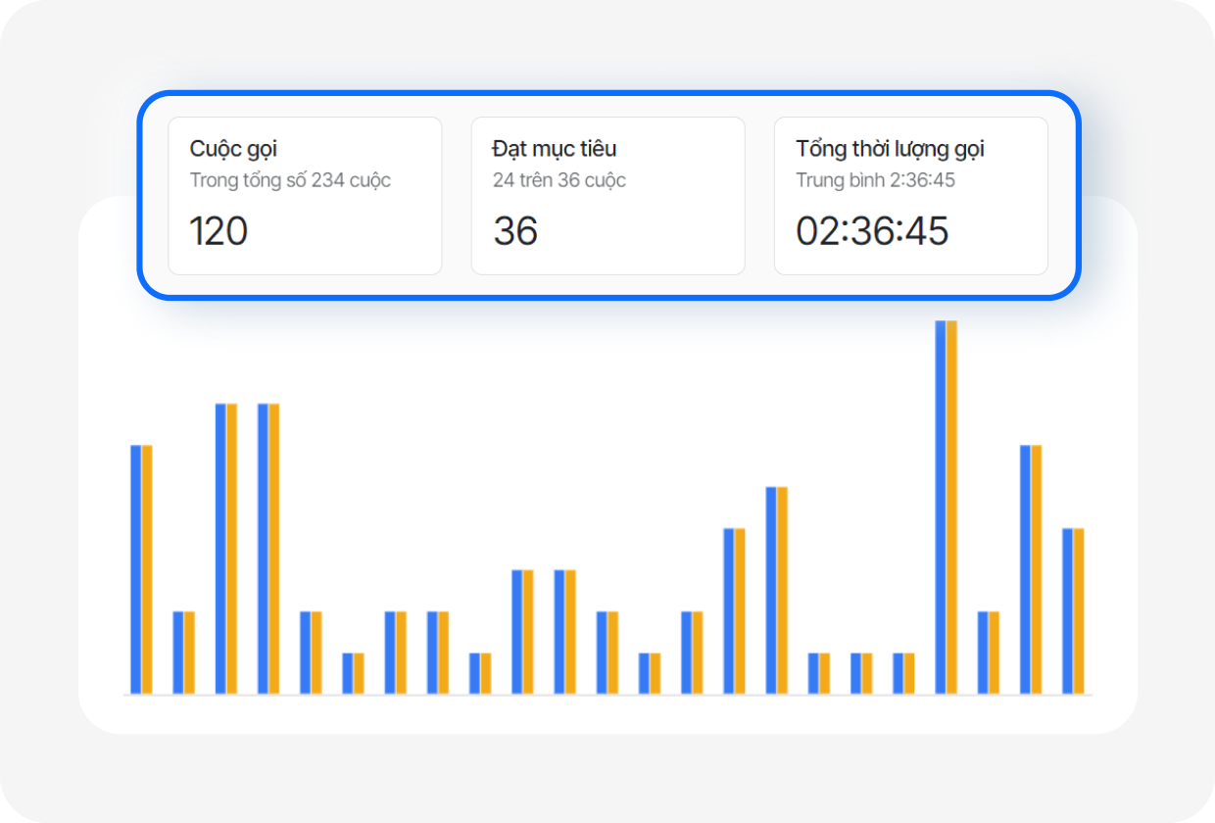Select the 120 calls value
1215x823 pixels.
pyautogui.click(x=219, y=231)
